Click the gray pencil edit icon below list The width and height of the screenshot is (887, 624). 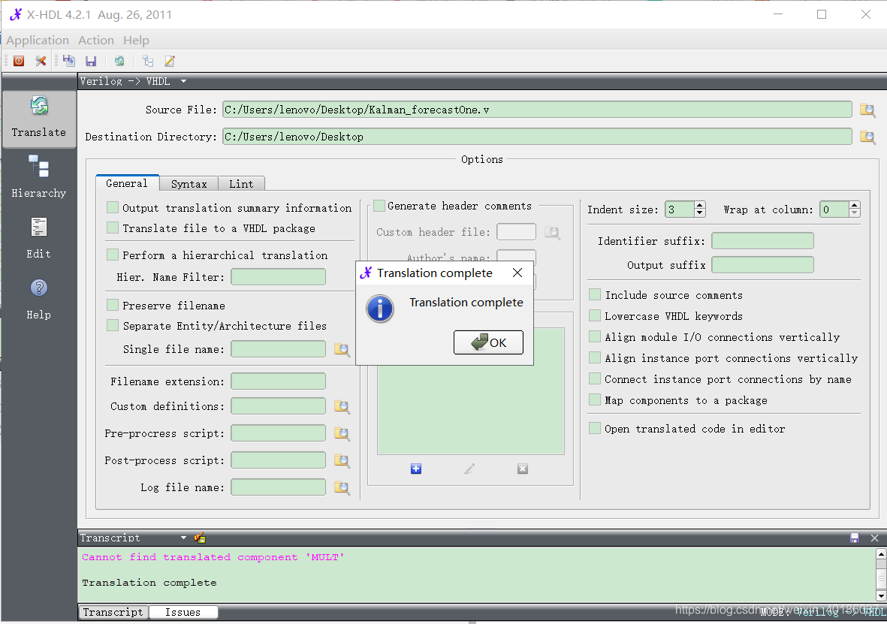pyautogui.click(x=469, y=469)
